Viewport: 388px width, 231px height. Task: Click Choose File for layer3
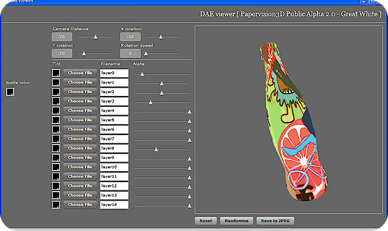pyautogui.click(x=80, y=101)
